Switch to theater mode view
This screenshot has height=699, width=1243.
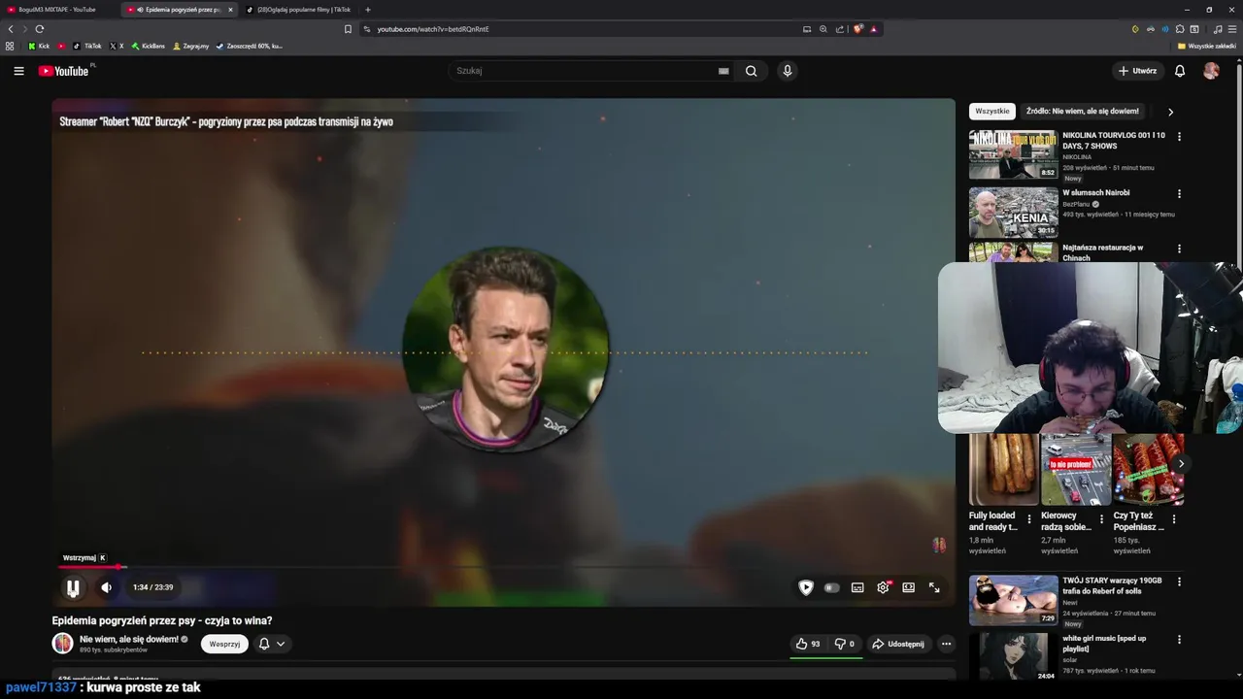point(909,587)
